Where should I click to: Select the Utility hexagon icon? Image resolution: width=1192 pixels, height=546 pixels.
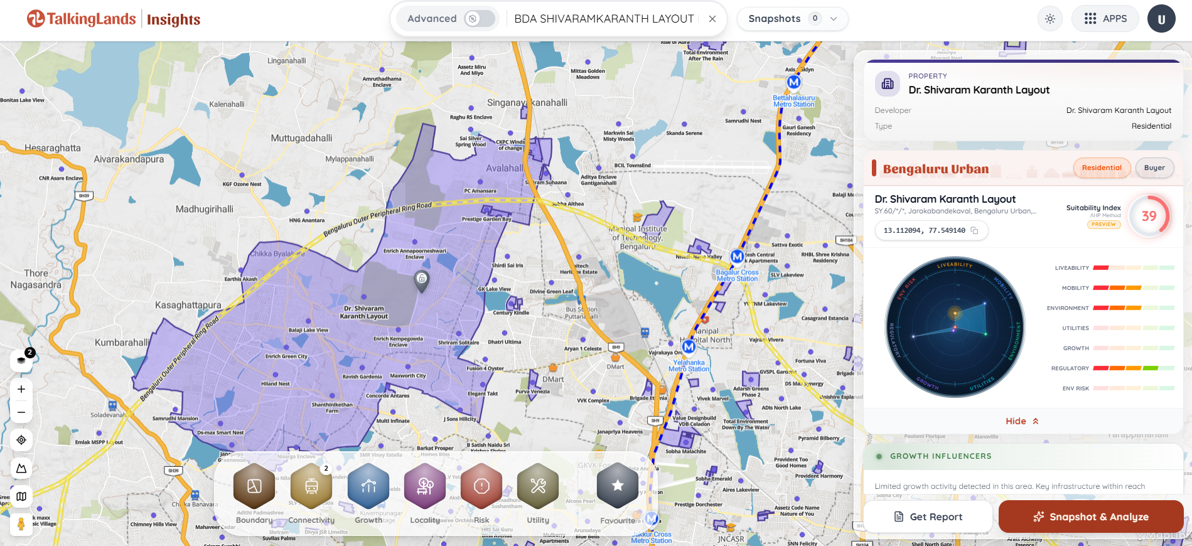click(x=538, y=486)
